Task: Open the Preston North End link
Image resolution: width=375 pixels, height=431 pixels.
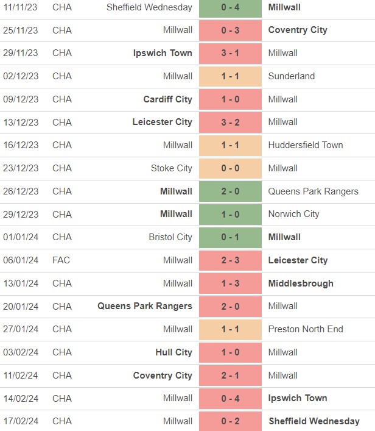Action: pos(306,329)
